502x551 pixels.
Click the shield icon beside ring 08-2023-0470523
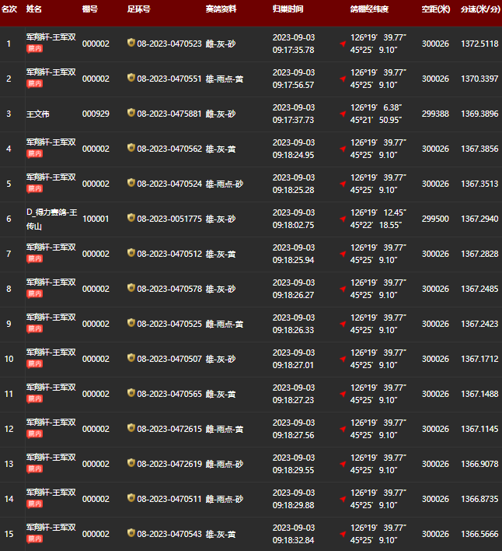click(131, 44)
